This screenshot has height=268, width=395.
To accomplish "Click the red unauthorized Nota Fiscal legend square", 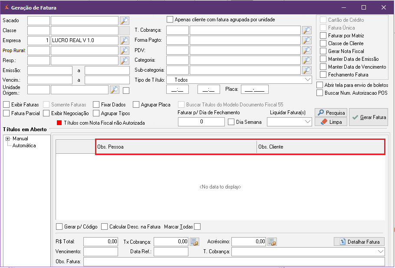I will coord(59,123).
